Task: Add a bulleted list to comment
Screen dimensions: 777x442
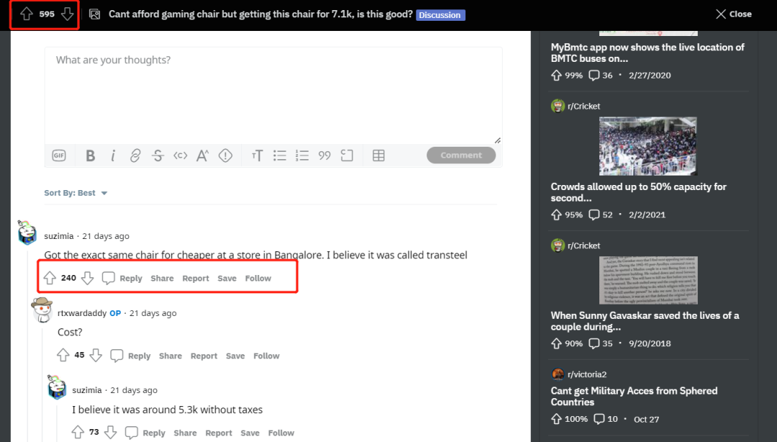Action: tap(280, 155)
